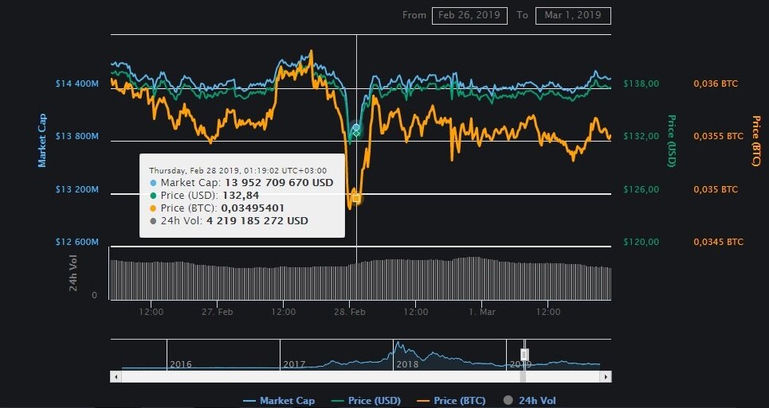Edit the To date field Mar 1, 2019

click(573, 16)
